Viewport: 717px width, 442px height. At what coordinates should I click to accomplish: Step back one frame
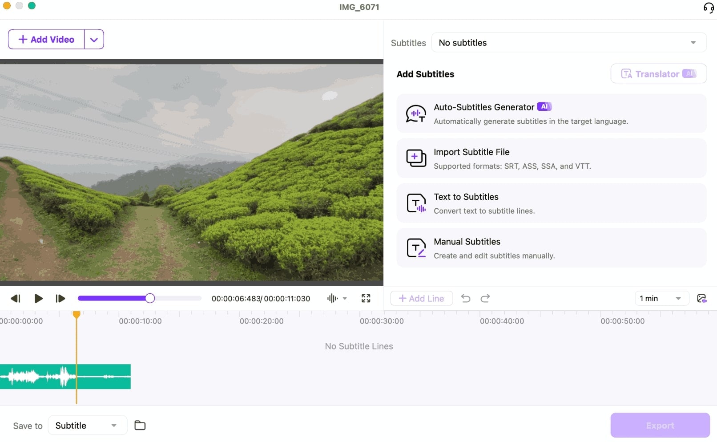(16, 298)
